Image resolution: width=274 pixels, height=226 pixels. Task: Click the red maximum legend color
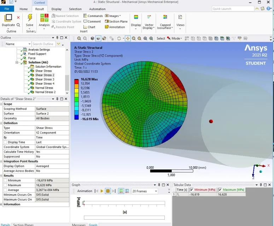[77, 82]
